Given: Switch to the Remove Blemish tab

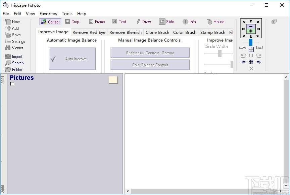Looking at the screenshot, I should pos(126,32).
